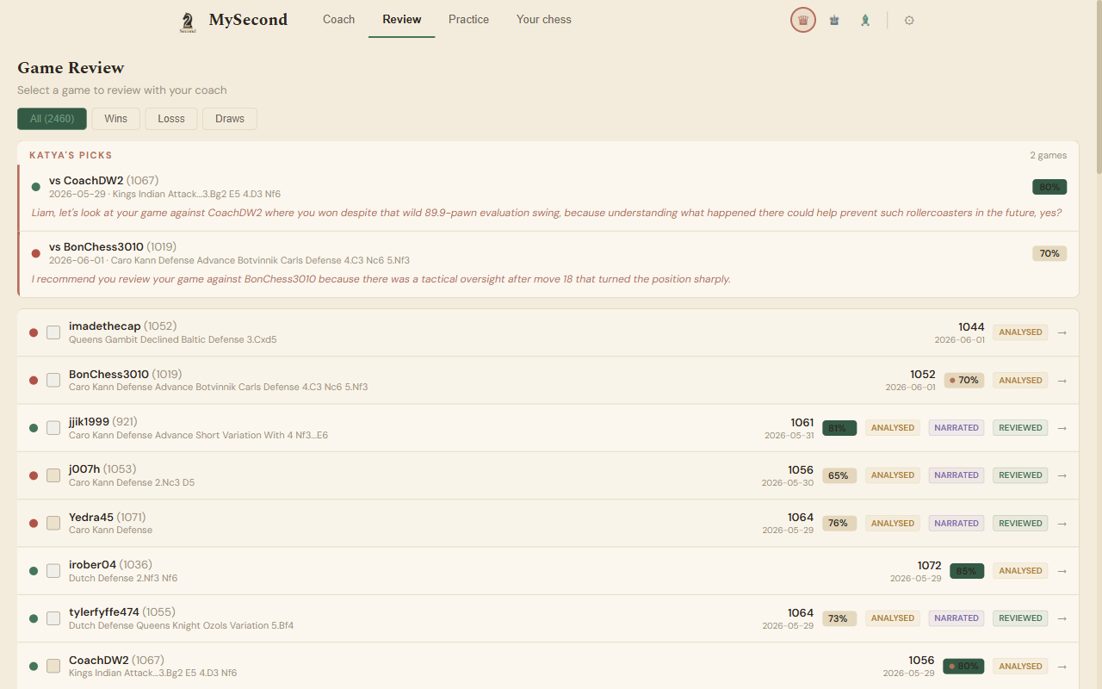1102x689 pixels.
Task: Click the REVIEWED tag on jjik1999 row
Action: 1020,428
